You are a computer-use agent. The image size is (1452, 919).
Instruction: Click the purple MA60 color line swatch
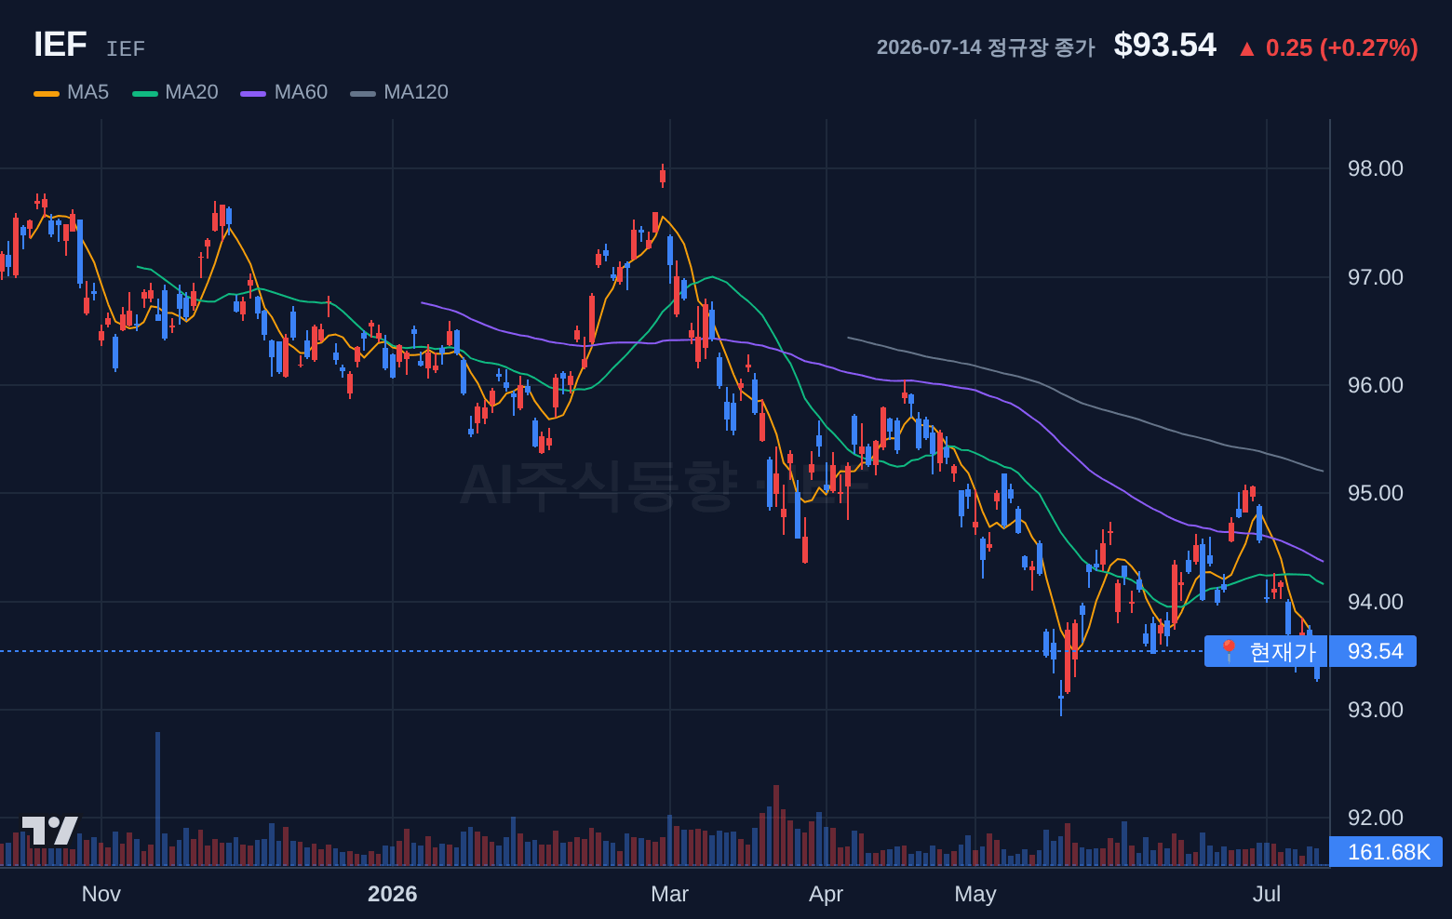point(253,93)
